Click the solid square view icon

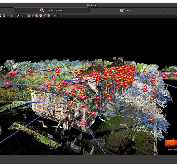tap(4, 16)
